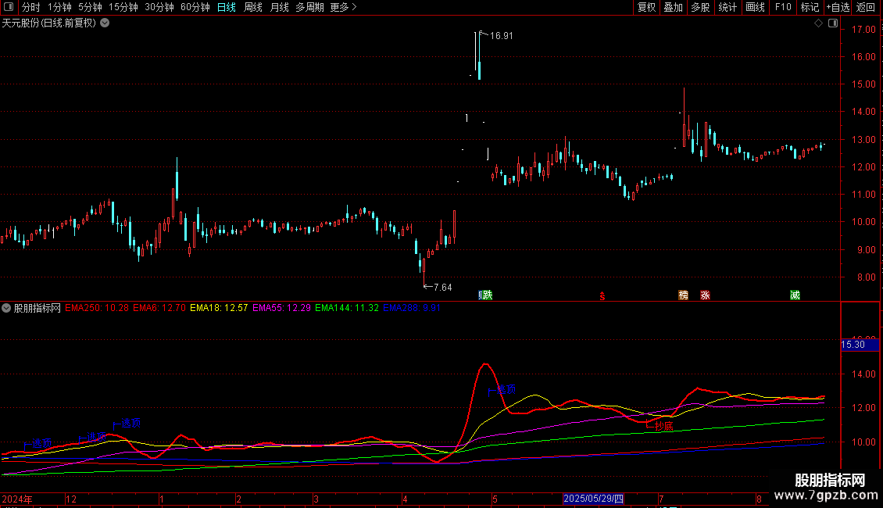Screen dimensions: 883x508
Task: Click the 7.64 low price label
Action: tap(442, 288)
